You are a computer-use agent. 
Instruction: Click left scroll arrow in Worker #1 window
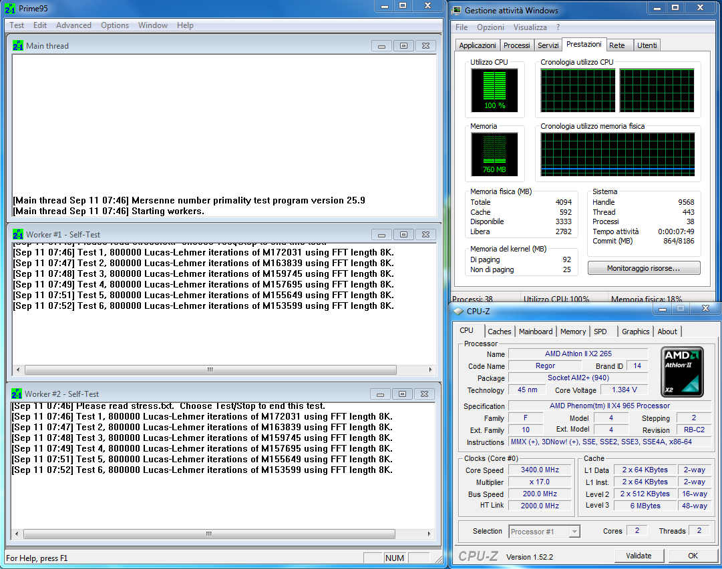click(x=18, y=370)
